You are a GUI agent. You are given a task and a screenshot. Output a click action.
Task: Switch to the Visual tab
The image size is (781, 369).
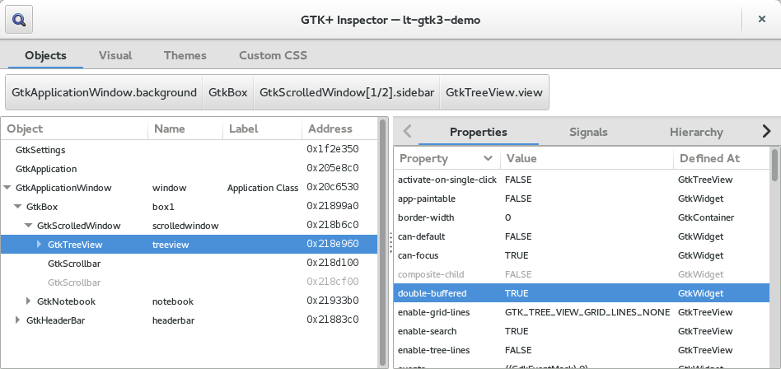point(115,56)
